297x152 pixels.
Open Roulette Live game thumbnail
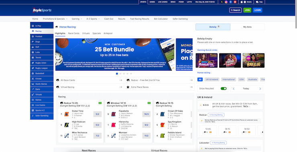(207, 61)
